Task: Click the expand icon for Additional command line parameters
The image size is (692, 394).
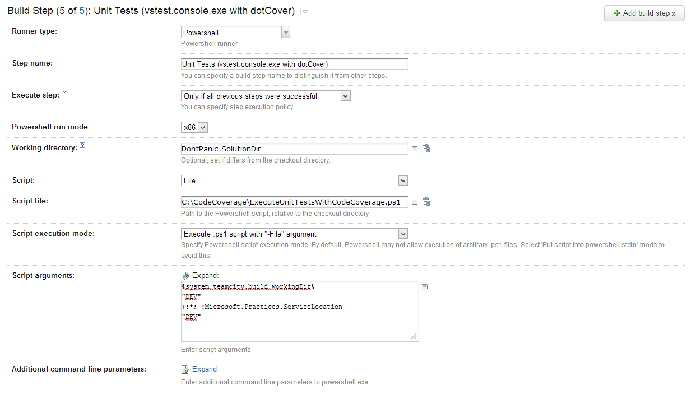Action: [x=185, y=369]
